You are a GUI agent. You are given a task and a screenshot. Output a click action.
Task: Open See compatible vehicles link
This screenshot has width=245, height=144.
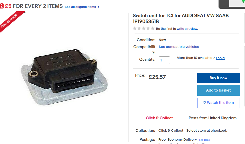[179, 47]
